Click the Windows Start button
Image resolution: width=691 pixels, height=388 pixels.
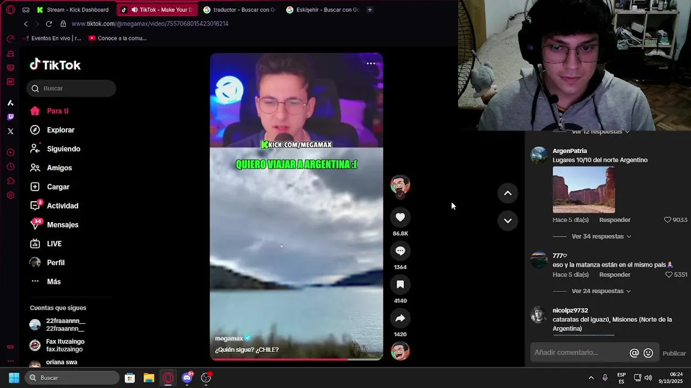click(x=14, y=378)
